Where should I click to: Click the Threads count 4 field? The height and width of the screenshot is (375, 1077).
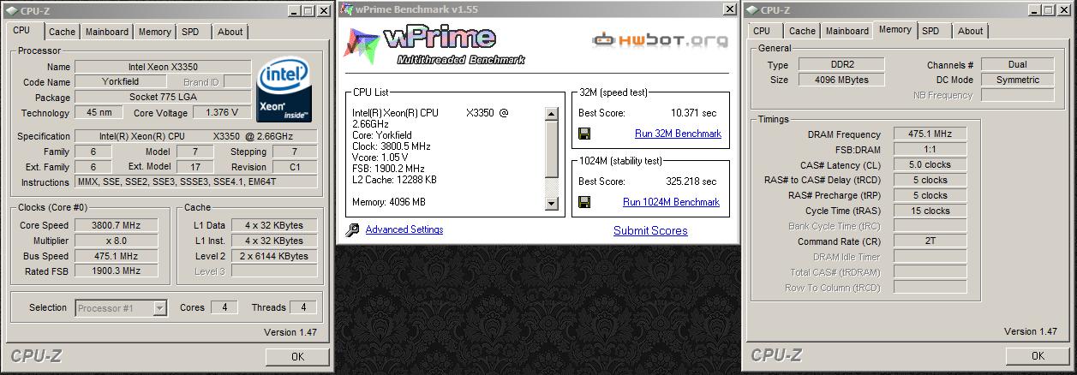[x=303, y=307]
